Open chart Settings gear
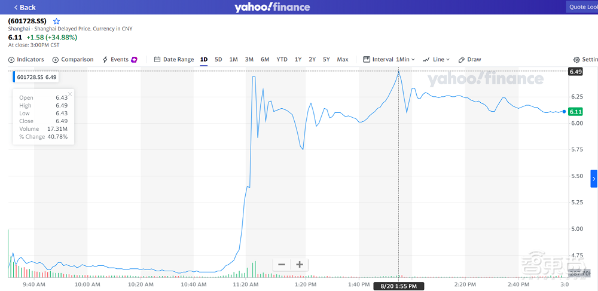Screen dimensions: 598x291 click(584, 60)
